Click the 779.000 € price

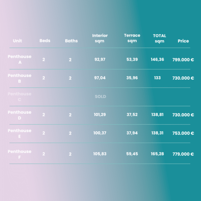point(183,154)
